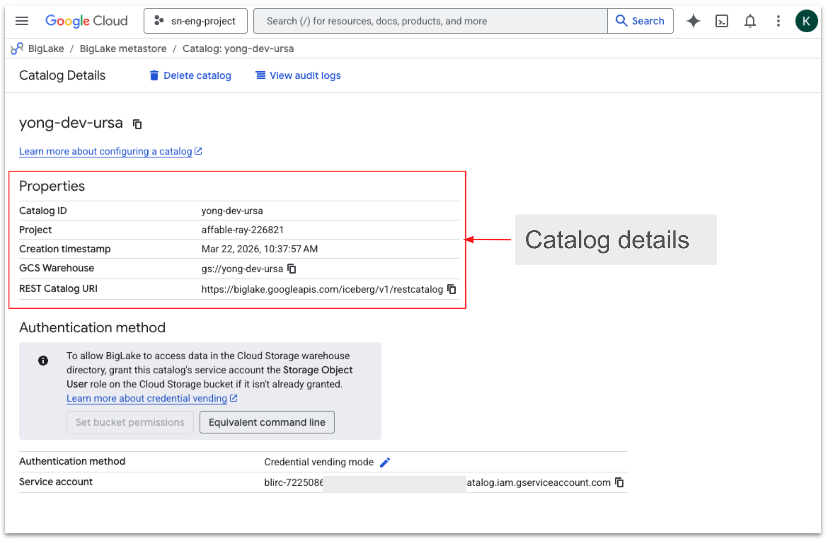Image resolution: width=827 pixels, height=539 pixels.
Task: Navigate to the BigLake breadcrumb
Action: pos(46,49)
